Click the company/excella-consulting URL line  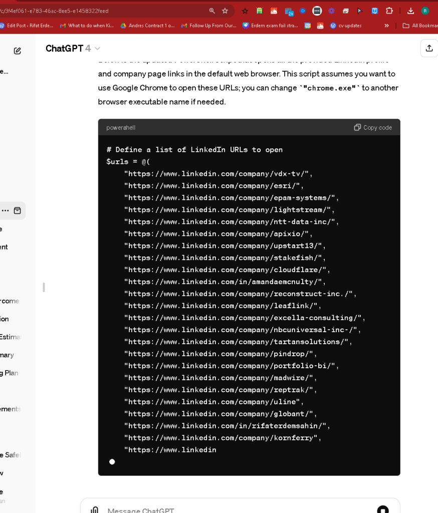click(x=244, y=318)
